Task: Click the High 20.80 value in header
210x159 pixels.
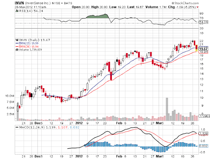Action: 99,7
